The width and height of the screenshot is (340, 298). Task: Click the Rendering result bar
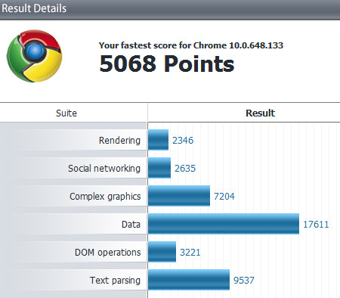tap(158, 140)
